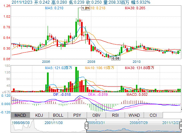Click the MA30: 0.265 price legend
Viewport: 182px width, 135px height.
(135, 8)
